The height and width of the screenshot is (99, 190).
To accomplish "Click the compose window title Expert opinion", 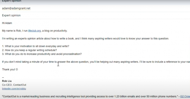I will 12,1.
